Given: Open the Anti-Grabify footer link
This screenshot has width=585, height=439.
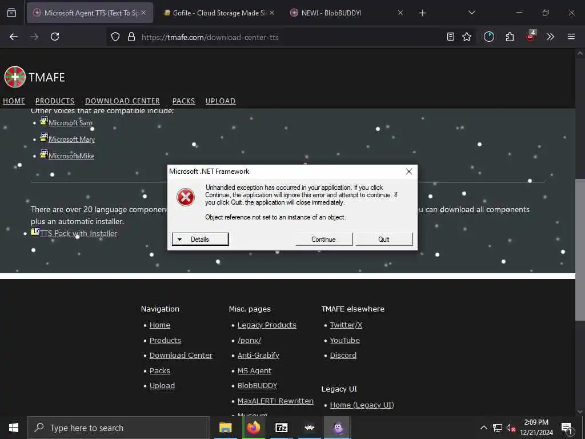Looking at the screenshot, I should pos(258,356).
